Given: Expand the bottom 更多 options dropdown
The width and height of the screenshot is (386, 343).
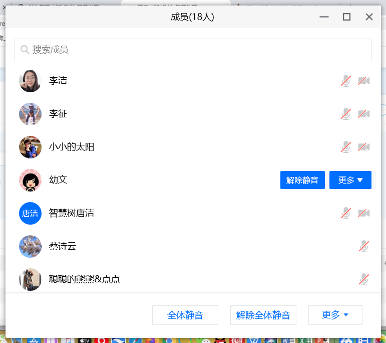Looking at the screenshot, I should [335, 315].
